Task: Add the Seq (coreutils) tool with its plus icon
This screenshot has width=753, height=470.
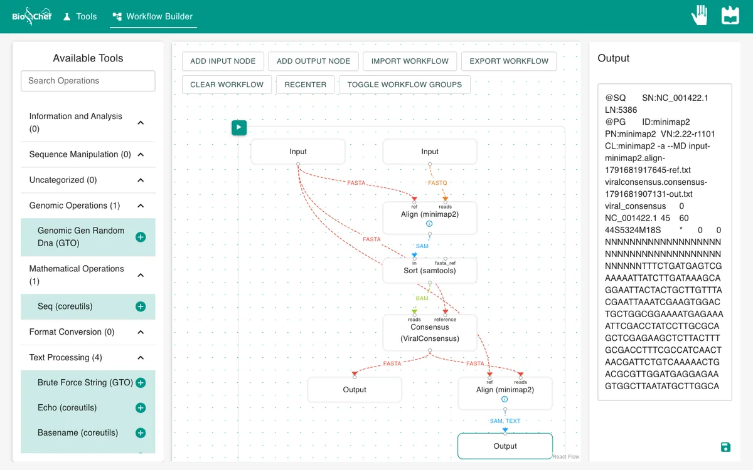Action: click(141, 306)
